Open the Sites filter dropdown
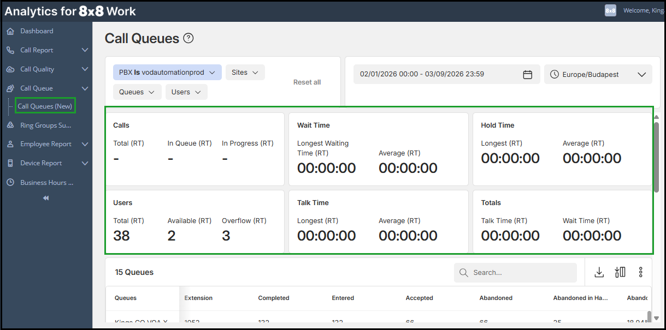This screenshot has height=330, width=666. (x=245, y=73)
